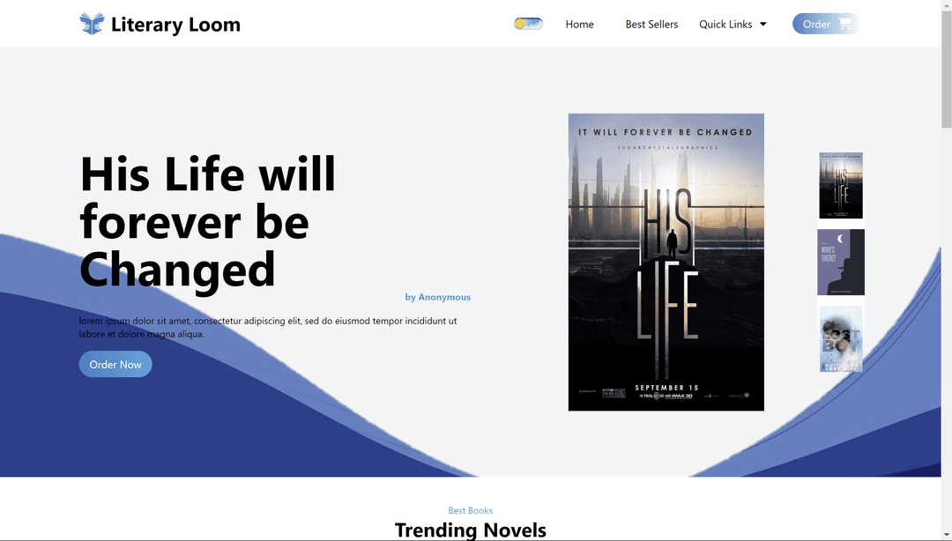Expand the Quick Links dropdown arrow
The width and height of the screenshot is (952, 541).
763,25
